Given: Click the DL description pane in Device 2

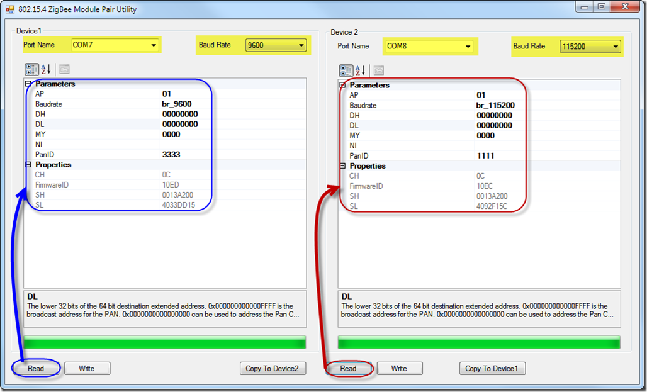Looking at the screenshot, I should [x=479, y=309].
